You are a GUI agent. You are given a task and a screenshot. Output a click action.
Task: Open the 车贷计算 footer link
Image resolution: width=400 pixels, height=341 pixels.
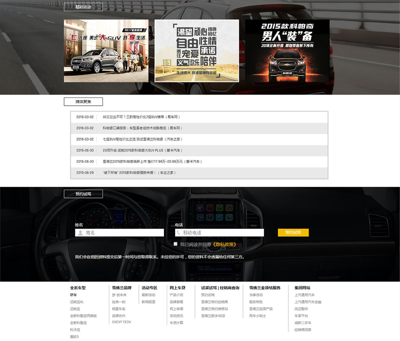[177, 323]
